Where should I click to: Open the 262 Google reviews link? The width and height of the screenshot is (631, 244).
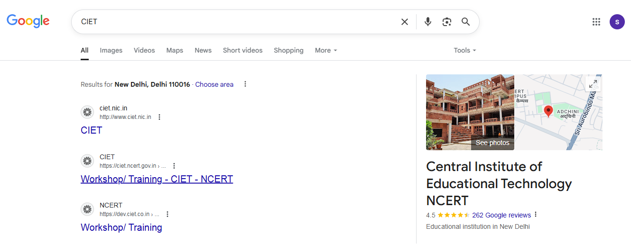point(501,215)
